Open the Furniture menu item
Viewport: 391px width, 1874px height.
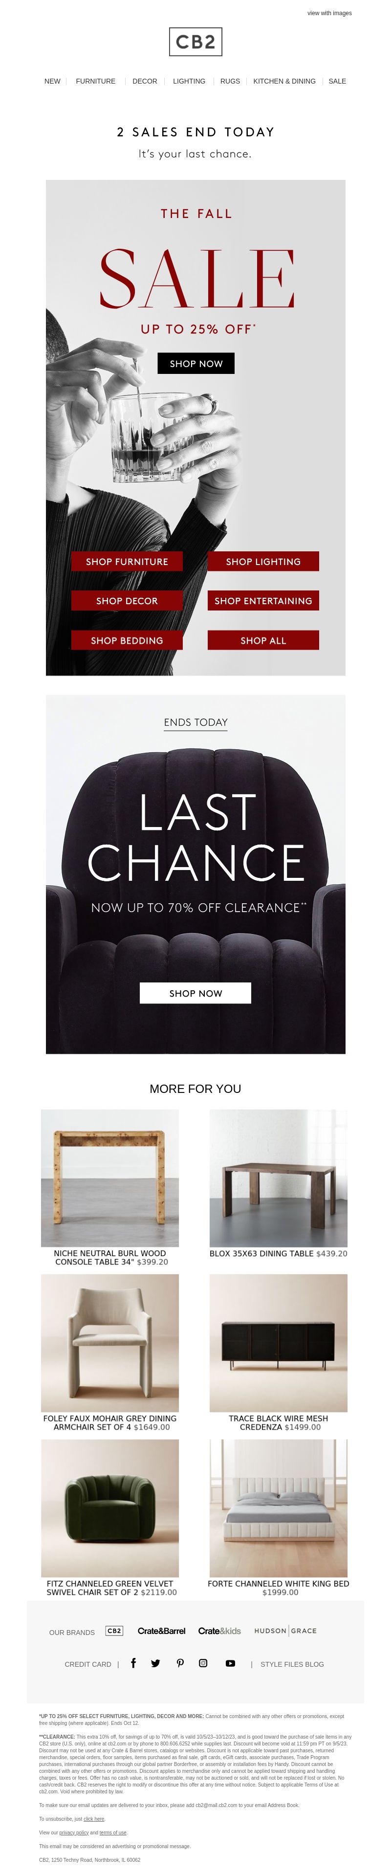(95, 82)
